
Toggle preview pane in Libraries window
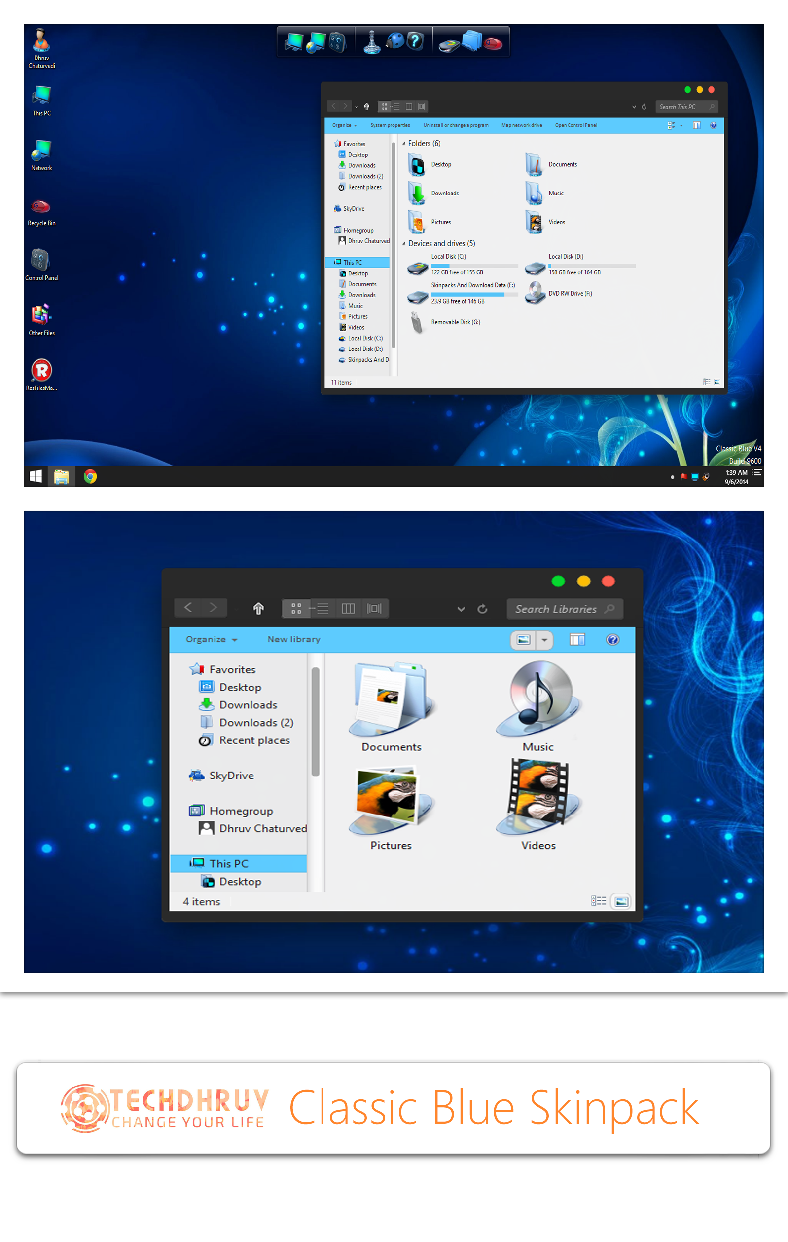(x=577, y=640)
